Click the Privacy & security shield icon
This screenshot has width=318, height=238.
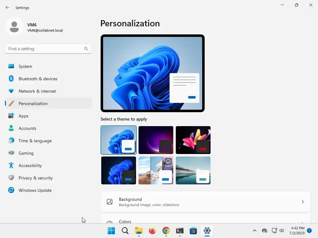click(x=11, y=178)
